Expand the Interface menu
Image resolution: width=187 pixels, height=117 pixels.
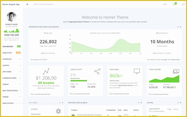click(x=12, y=59)
